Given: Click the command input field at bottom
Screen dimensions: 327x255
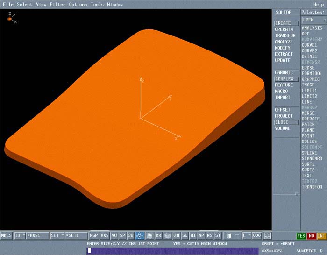Looking at the screenshot, I should click(172, 251).
